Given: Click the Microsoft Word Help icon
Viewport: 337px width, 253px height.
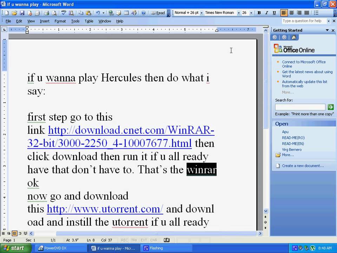Looking at the screenshot, I should 143,13.
